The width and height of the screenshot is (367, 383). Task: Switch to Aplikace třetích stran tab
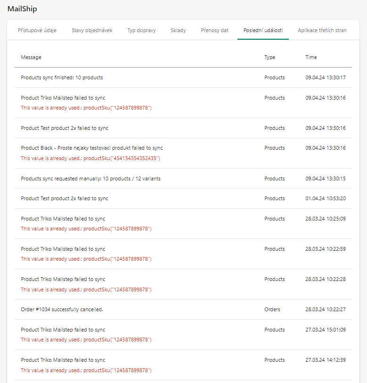(x=322, y=30)
